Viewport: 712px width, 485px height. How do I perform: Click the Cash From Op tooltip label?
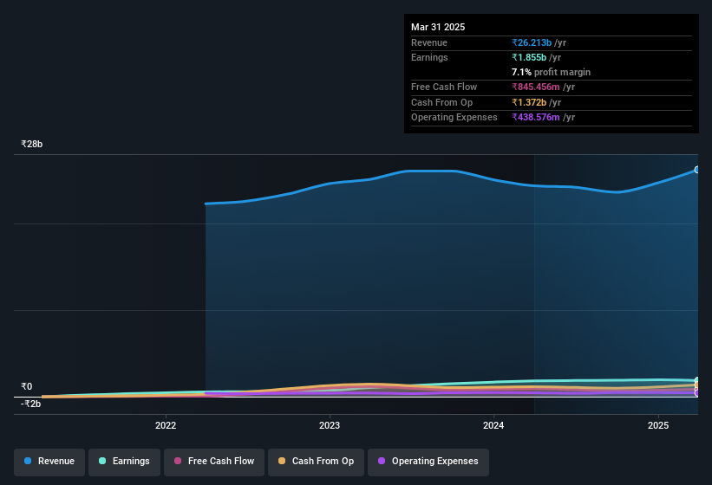[x=441, y=102]
